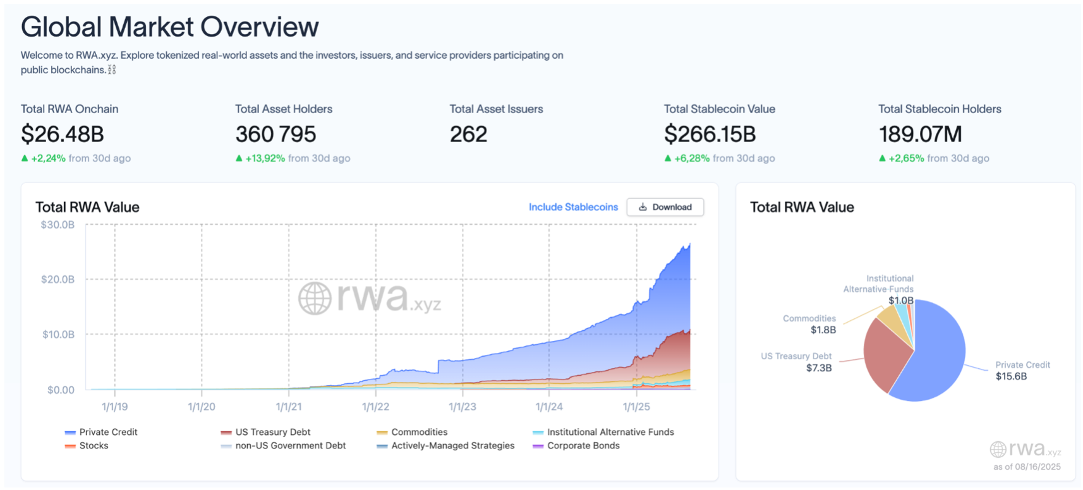Click the green up-arrow under Total Stablecoin Value

[x=668, y=158]
